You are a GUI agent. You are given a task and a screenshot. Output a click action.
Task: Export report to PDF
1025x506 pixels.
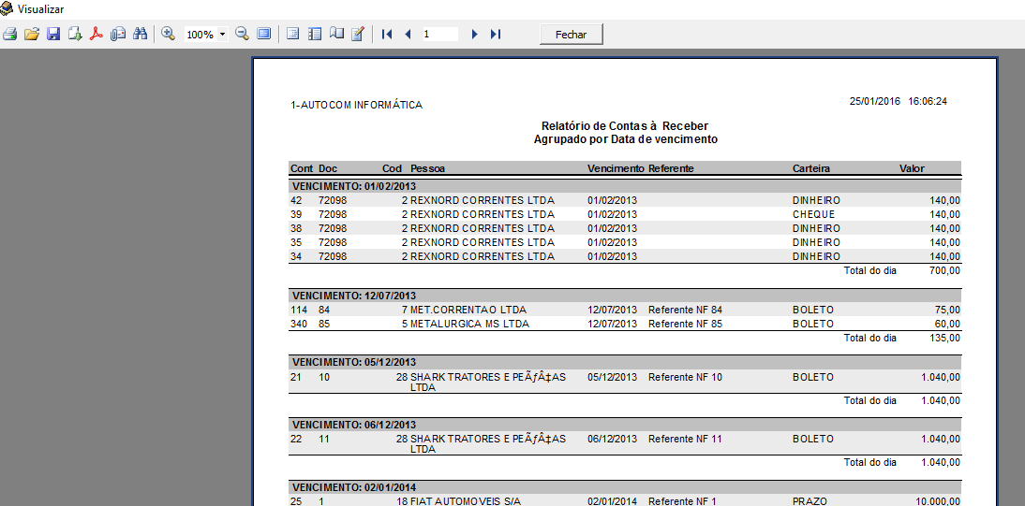(x=96, y=35)
